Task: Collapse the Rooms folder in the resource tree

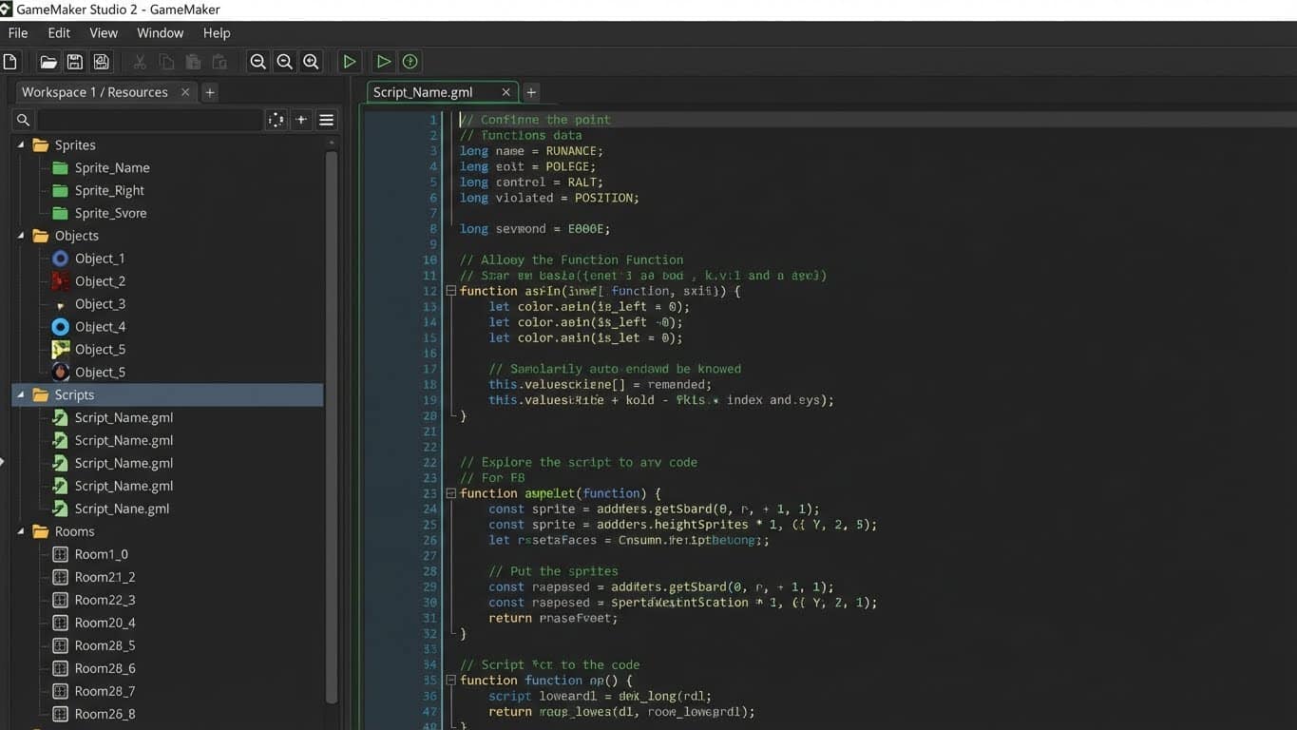Action: click(x=21, y=530)
